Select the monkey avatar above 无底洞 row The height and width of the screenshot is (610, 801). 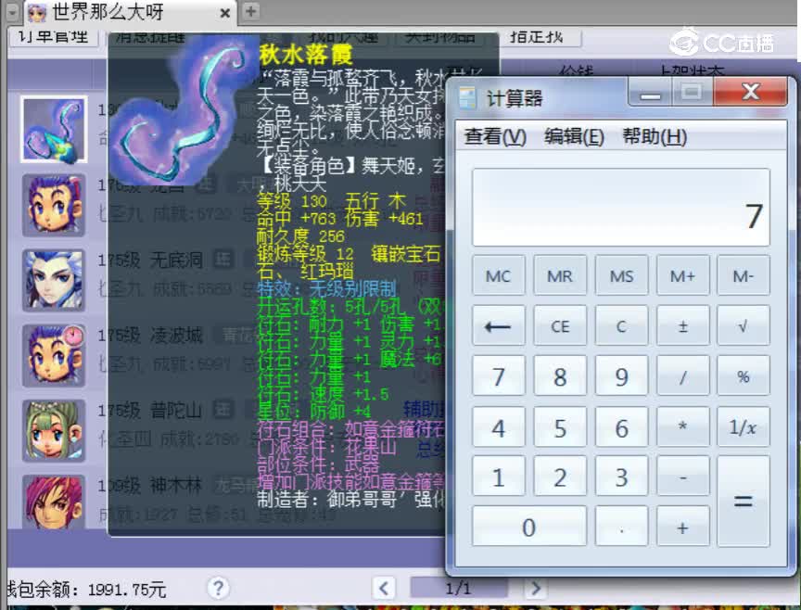53,205
